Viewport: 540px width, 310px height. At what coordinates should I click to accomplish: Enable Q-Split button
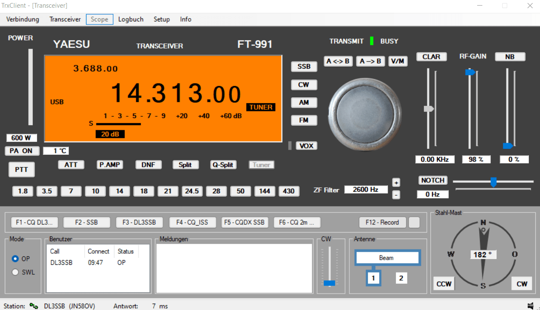[x=223, y=165]
